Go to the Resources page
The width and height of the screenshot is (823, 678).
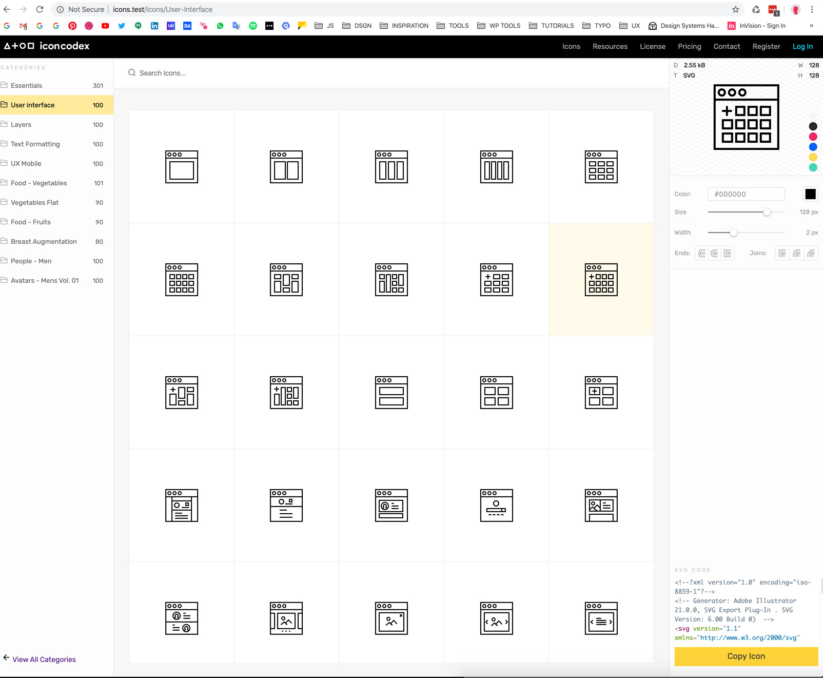(610, 46)
